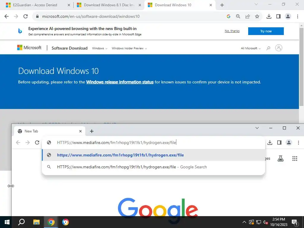The width and height of the screenshot is (304, 228).
Task: Add a new tab in the New Tab window
Action: point(92,131)
